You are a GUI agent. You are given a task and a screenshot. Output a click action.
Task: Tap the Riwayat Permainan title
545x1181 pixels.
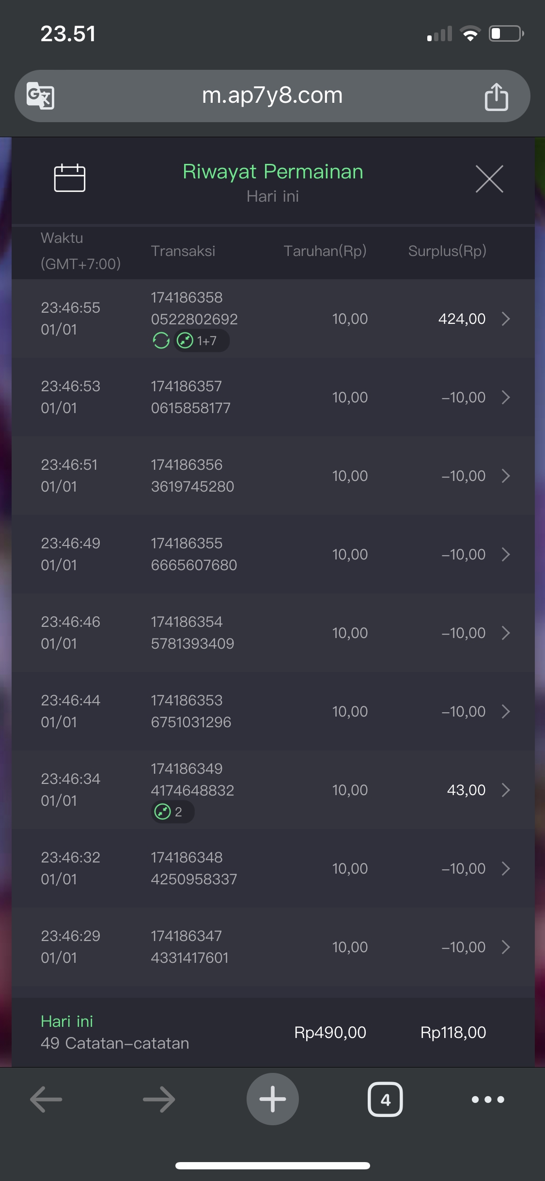(273, 172)
